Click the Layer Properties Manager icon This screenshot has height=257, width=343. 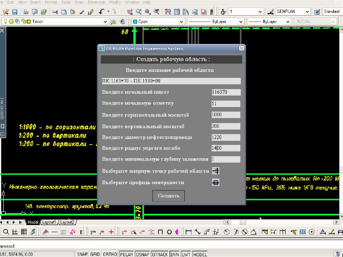pos(113,22)
